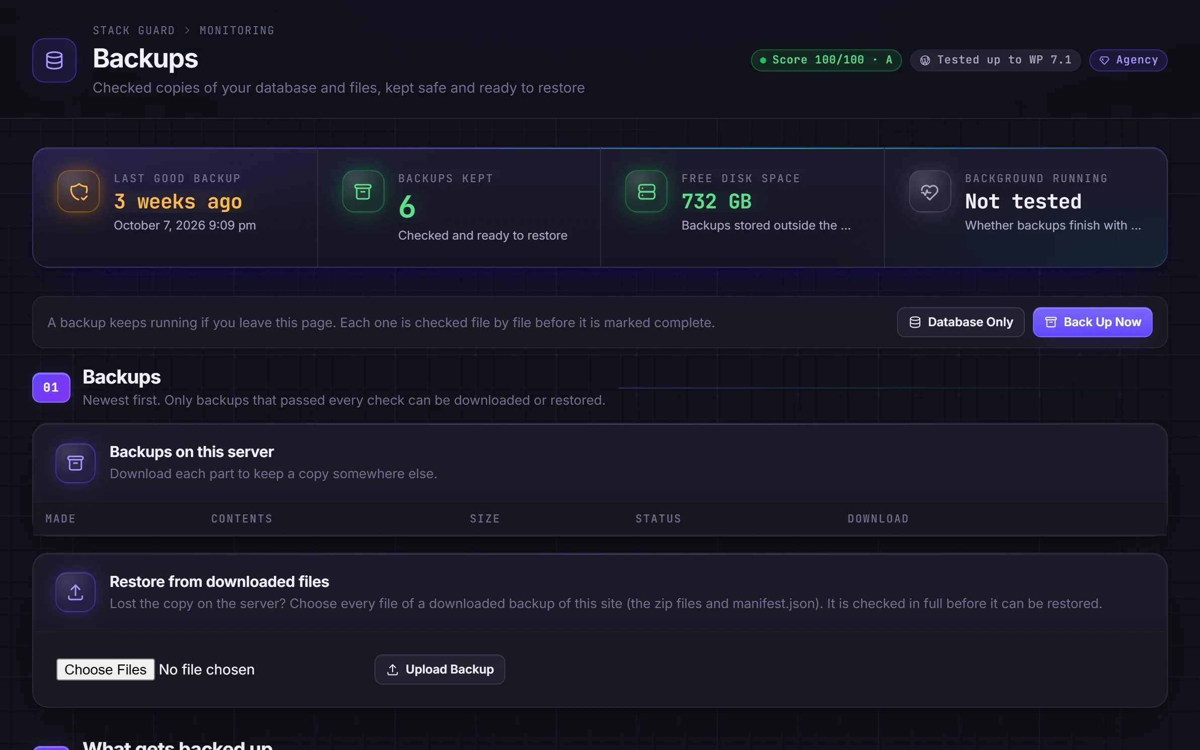This screenshot has width=1200, height=750.
Task: Sort by the MADE column header
Action: point(60,518)
